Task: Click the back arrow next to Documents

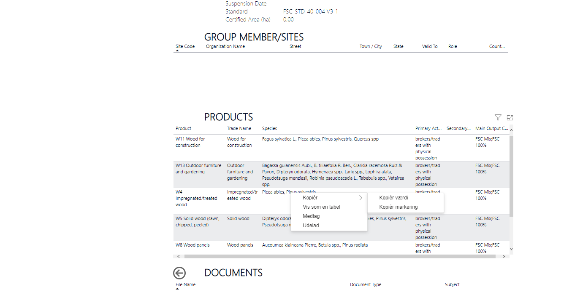Action: pos(179,273)
